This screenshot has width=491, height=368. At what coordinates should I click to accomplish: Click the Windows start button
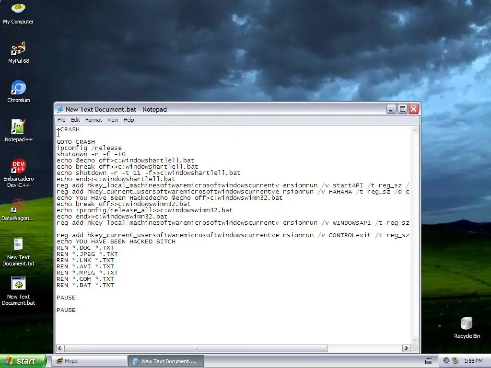[23, 361]
